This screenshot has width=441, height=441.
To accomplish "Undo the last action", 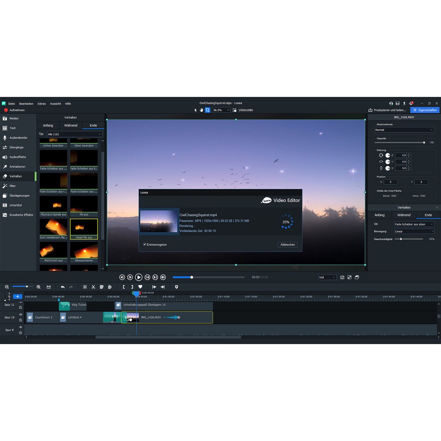I will (63, 287).
